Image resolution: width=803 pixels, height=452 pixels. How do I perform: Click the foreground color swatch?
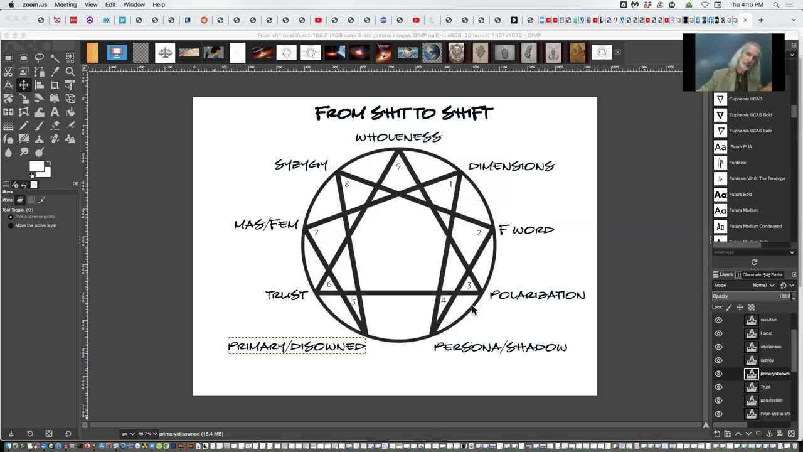pos(35,166)
